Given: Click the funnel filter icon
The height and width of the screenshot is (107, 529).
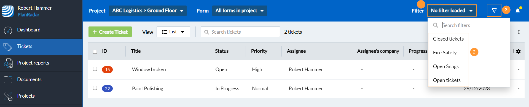Looking at the screenshot, I should (x=494, y=10).
